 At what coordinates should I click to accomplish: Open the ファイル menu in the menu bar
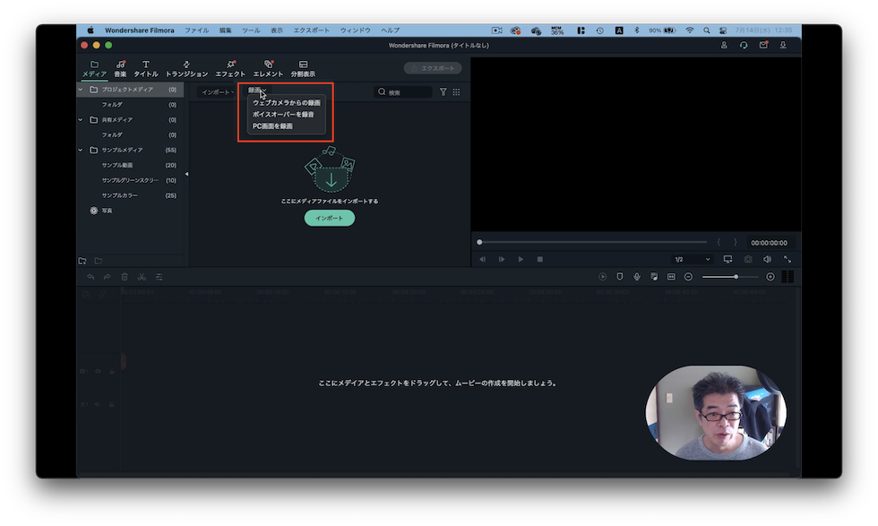pyautogui.click(x=196, y=30)
